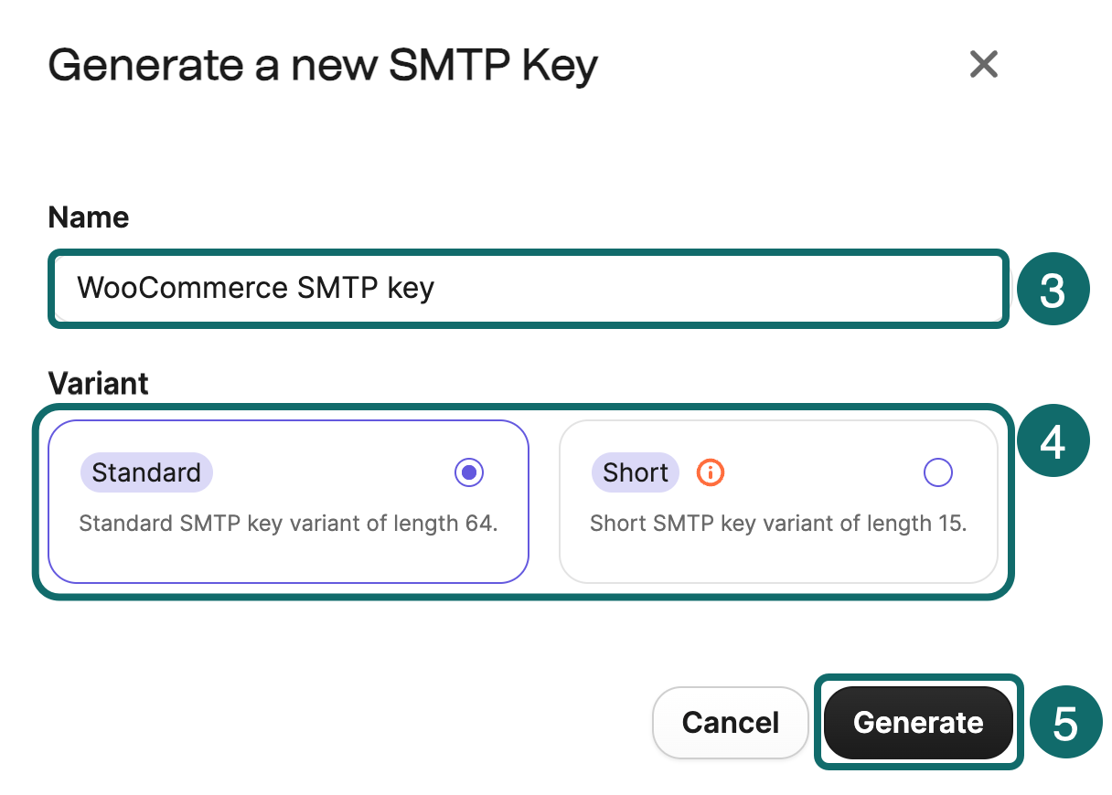Click the green step badge labeled 5
The height and width of the screenshot is (795, 1112).
tap(1065, 721)
